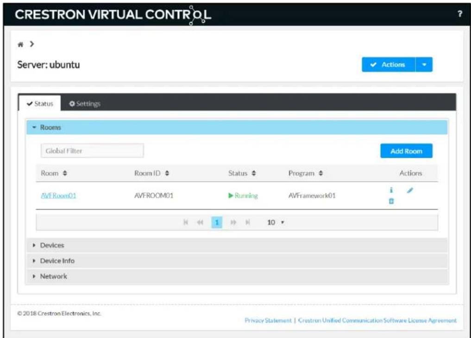Screen dimensions: 471x338
Task: Edit AVFRoom01 with the pencil icon
Action: 410,190
